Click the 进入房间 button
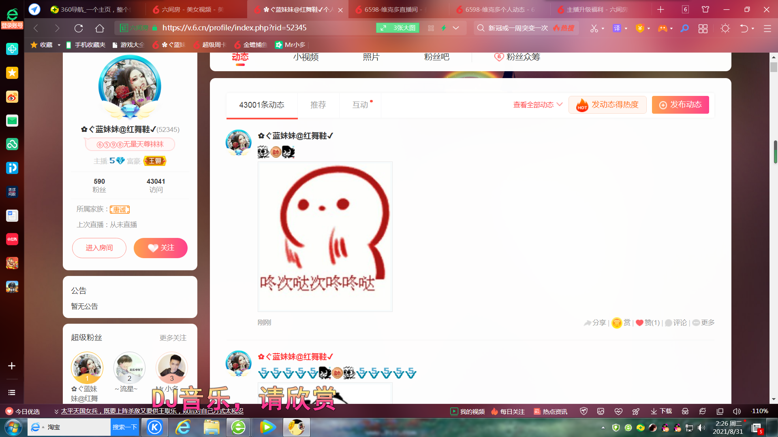This screenshot has width=778, height=437. [x=99, y=248]
